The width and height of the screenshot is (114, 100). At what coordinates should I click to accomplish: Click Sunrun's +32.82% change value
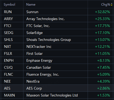coord(103,12)
